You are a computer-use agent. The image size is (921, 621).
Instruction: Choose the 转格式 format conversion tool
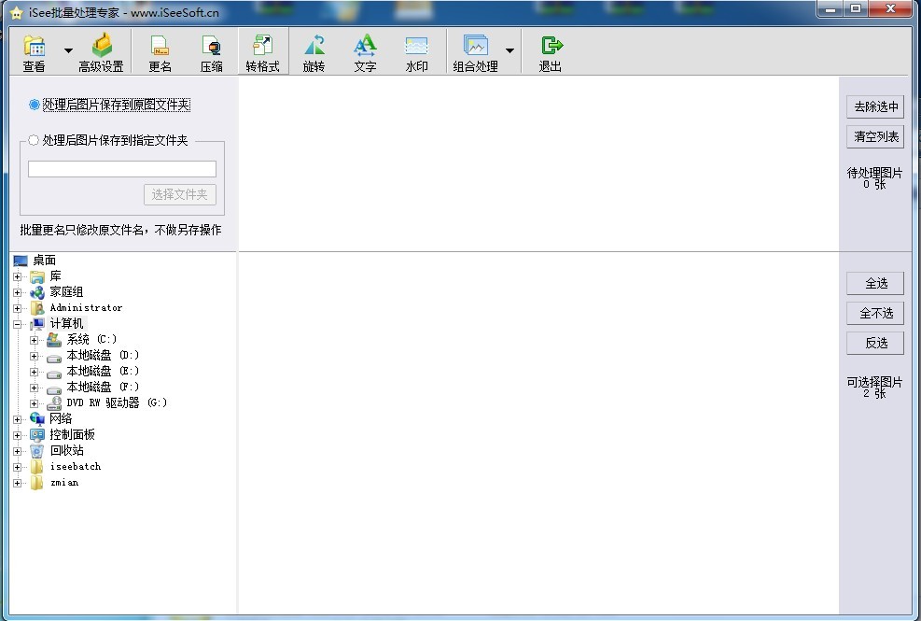[262, 53]
